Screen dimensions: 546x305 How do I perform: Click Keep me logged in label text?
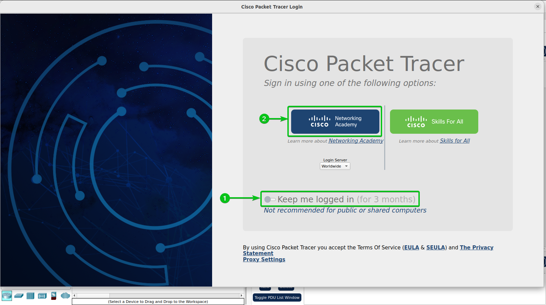point(316,199)
